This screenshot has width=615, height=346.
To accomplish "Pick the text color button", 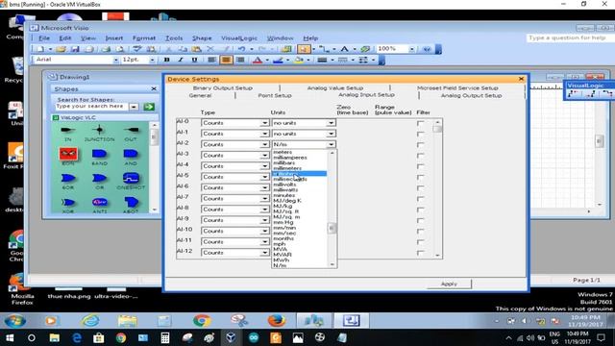I will tap(258, 60).
